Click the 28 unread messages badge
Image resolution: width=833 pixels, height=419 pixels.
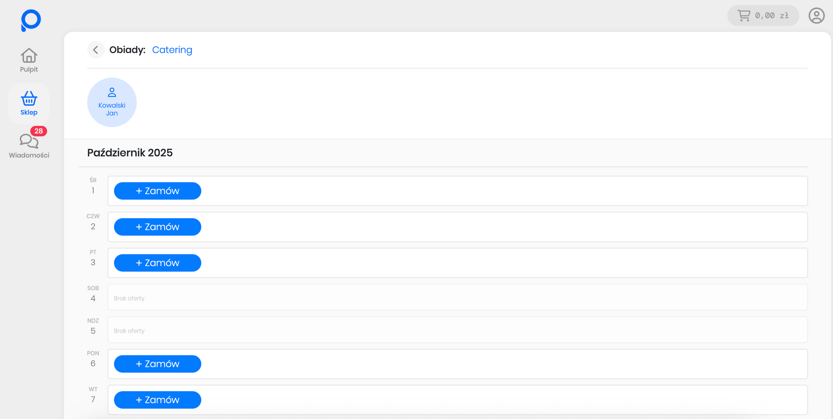coord(39,131)
